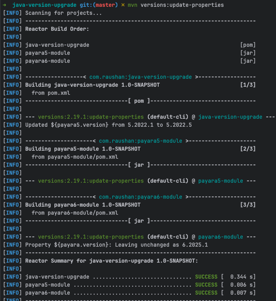Click the green prompt arrow at top
Screen dimensions: 276x301
coord(4,5)
